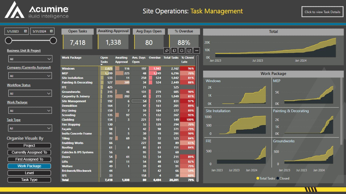
Task: Switch grouping to Task Type
Action: tap(29, 180)
